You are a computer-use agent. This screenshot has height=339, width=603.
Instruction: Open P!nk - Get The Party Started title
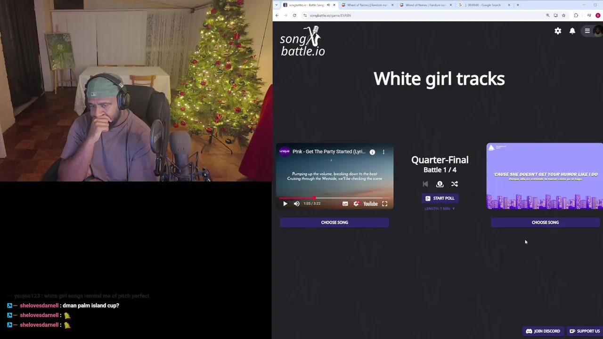click(x=329, y=152)
